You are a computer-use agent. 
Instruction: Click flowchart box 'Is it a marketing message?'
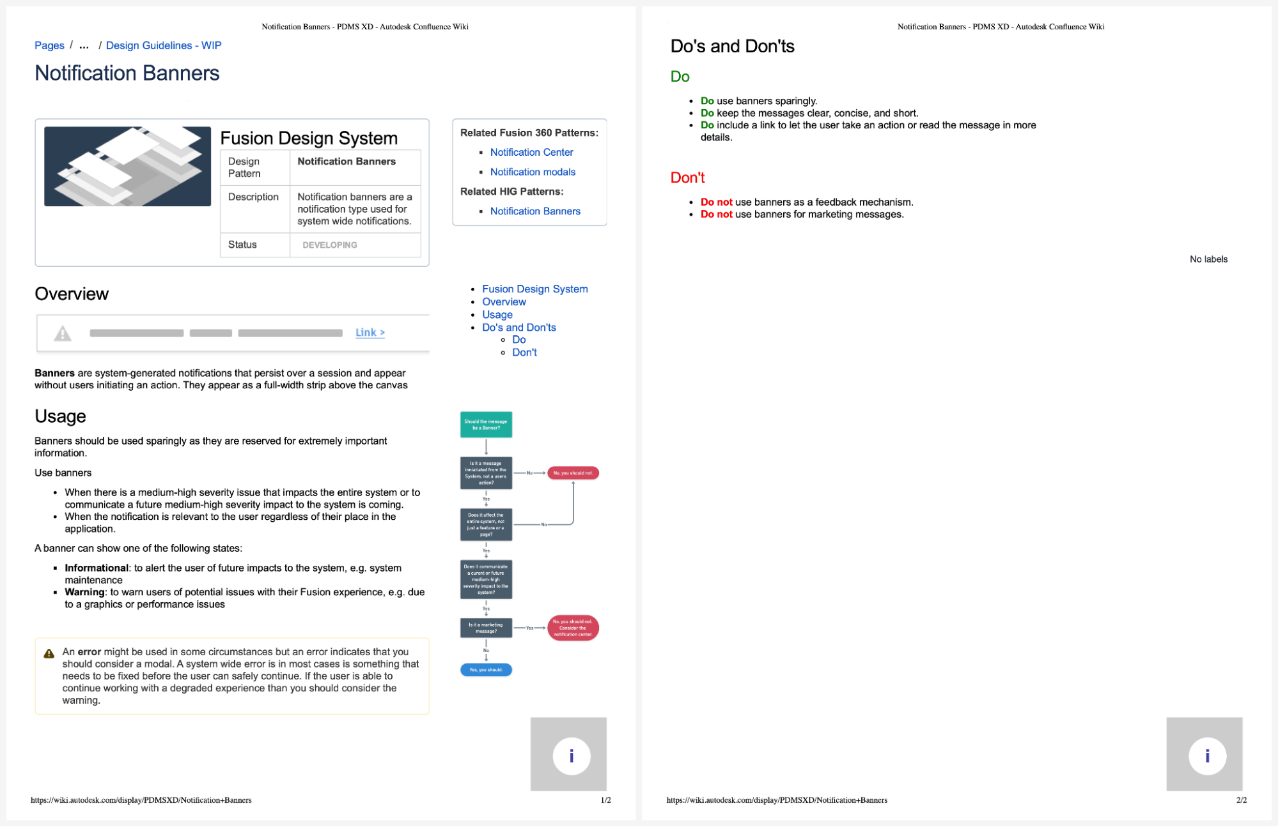point(486,628)
